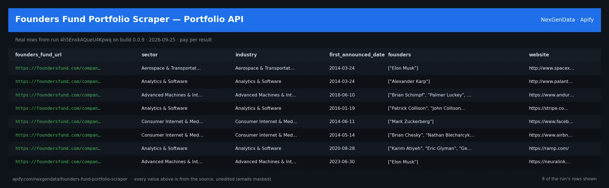Click the founders column header
609x188 pixels.
[x=399, y=55]
